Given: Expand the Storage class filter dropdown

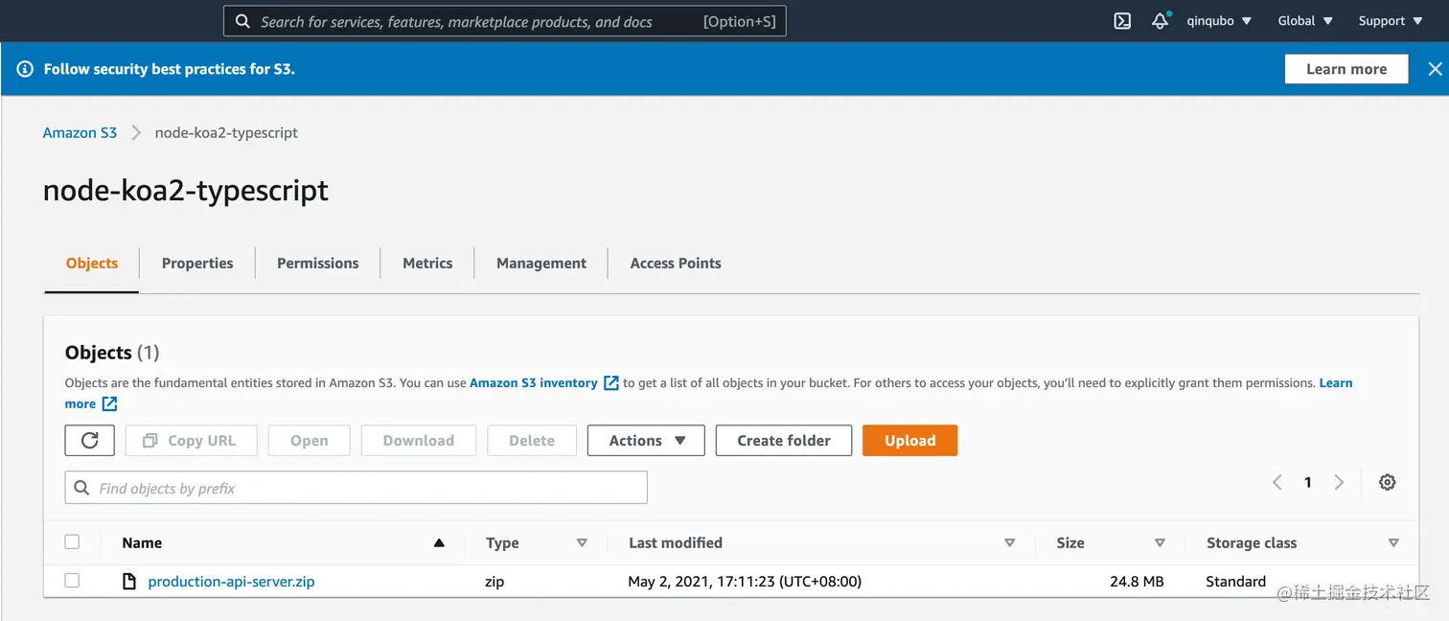Looking at the screenshot, I should click(1394, 542).
